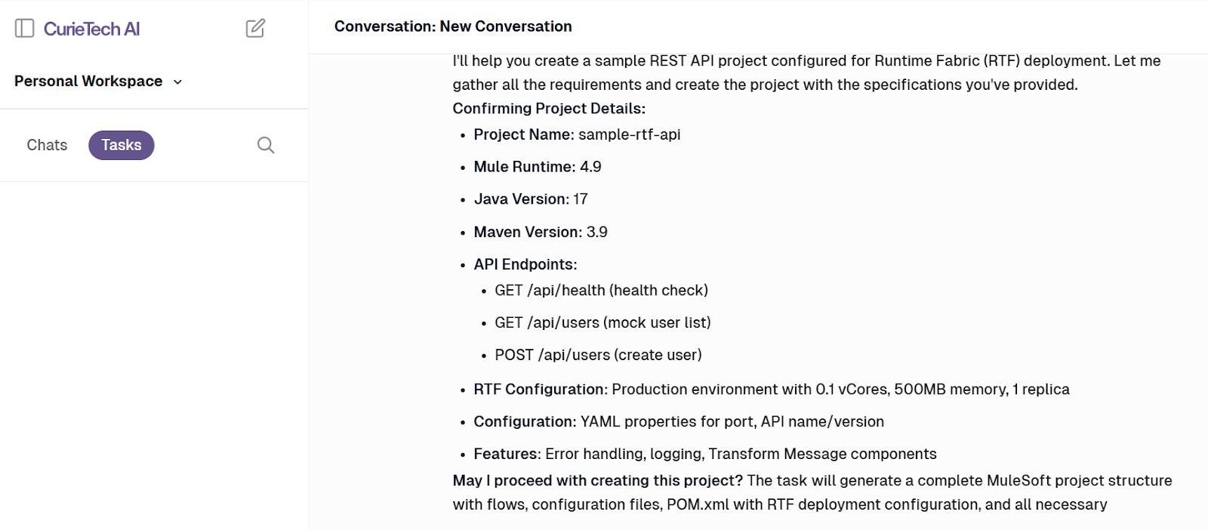Screen dimensions: 1208x530
Task: Open search using the magnifying glass icon
Action: point(265,145)
